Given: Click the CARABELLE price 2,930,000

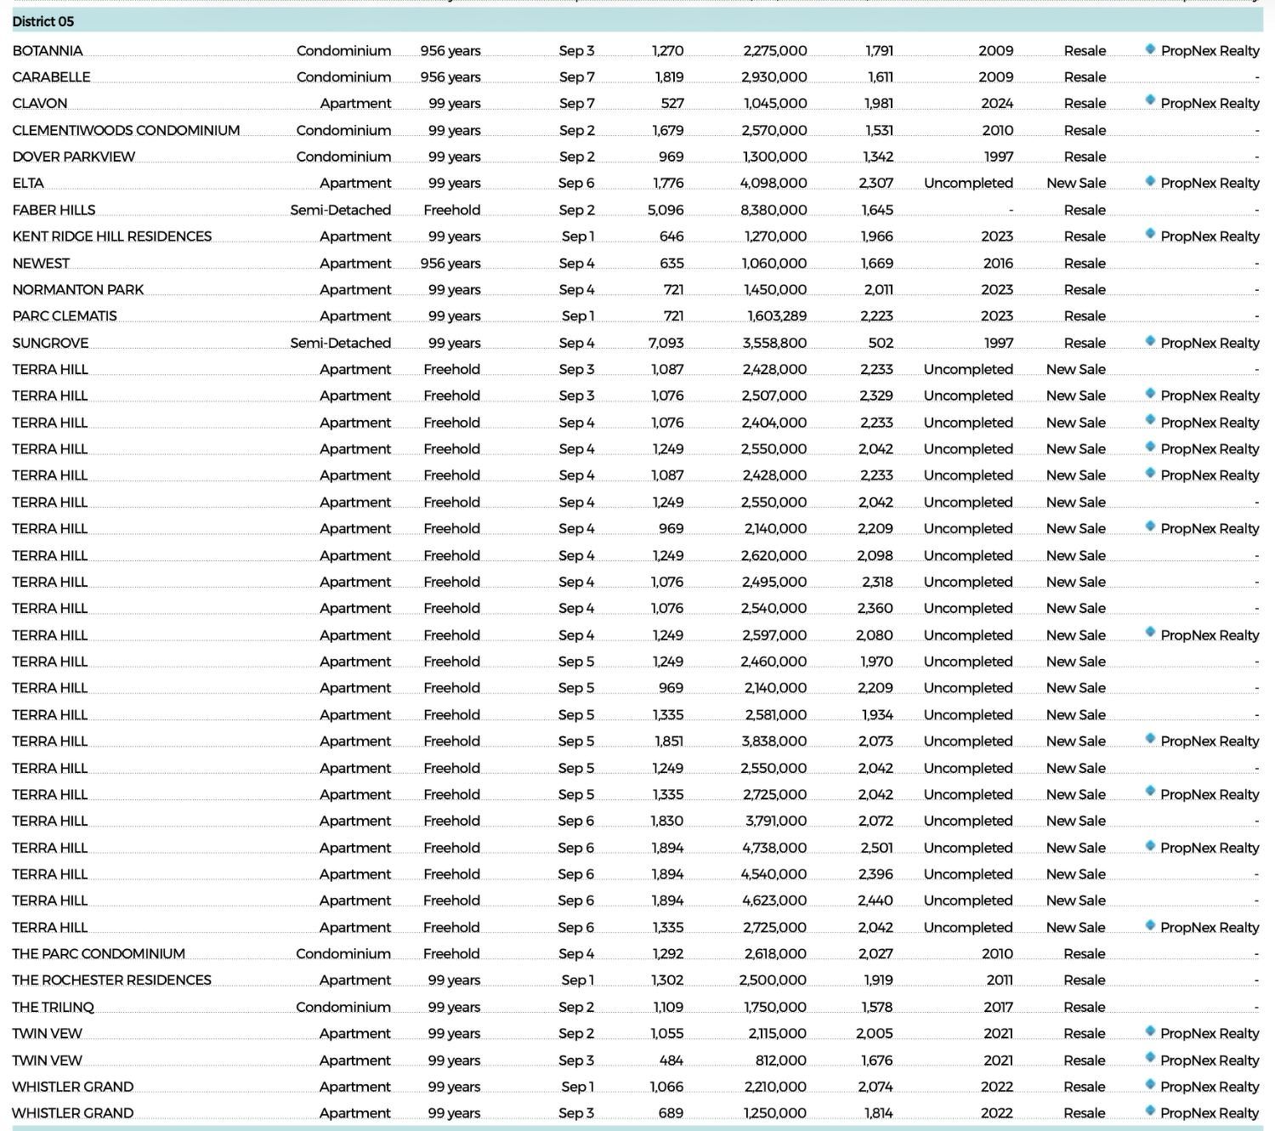Looking at the screenshot, I should click(774, 77).
